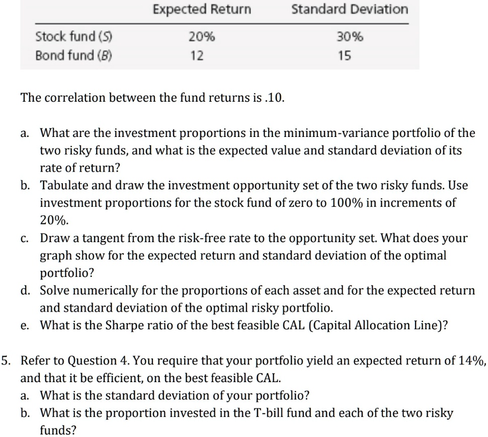Click the text '20%.' ending question b
488x437 pixels.
(54, 220)
